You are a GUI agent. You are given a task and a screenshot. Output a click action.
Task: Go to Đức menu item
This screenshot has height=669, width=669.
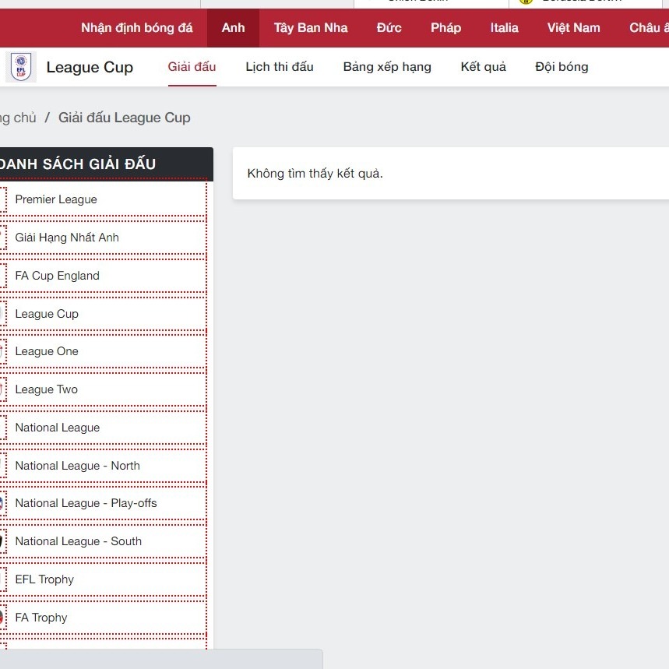(389, 28)
